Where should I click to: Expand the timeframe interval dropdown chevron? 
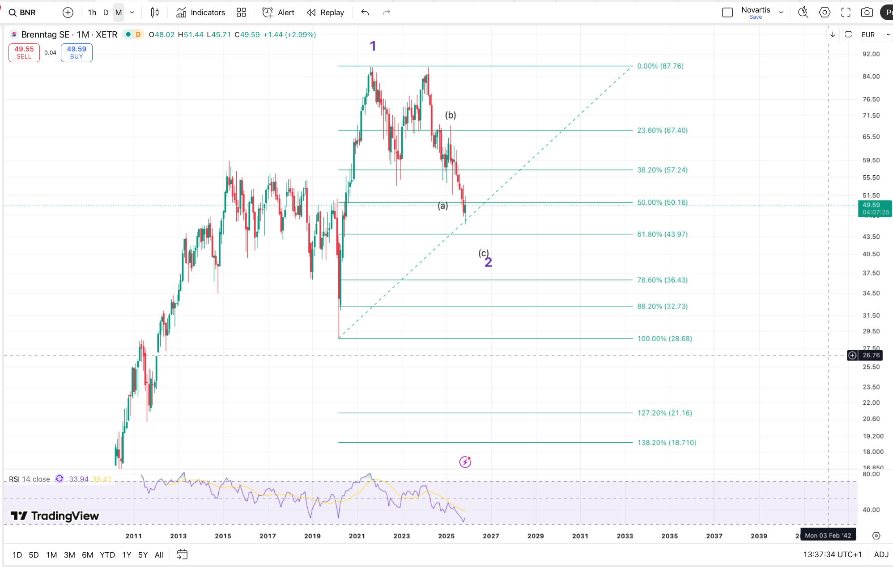coord(132,13)
